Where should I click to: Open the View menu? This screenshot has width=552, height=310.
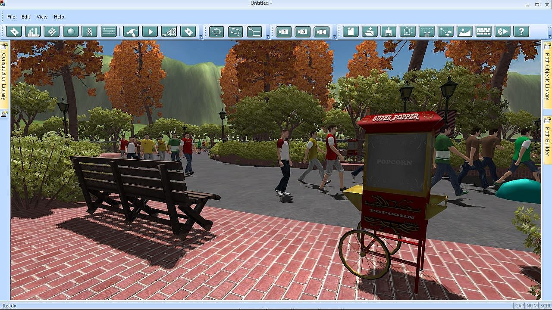pos(42,17)
